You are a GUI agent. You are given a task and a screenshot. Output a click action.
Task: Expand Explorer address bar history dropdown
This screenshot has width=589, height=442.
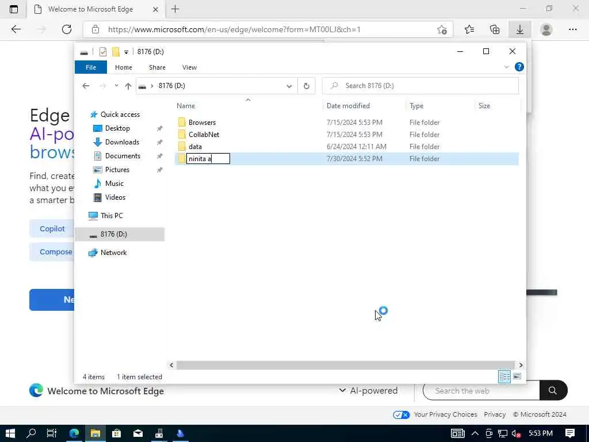click(x=289, y=86)
